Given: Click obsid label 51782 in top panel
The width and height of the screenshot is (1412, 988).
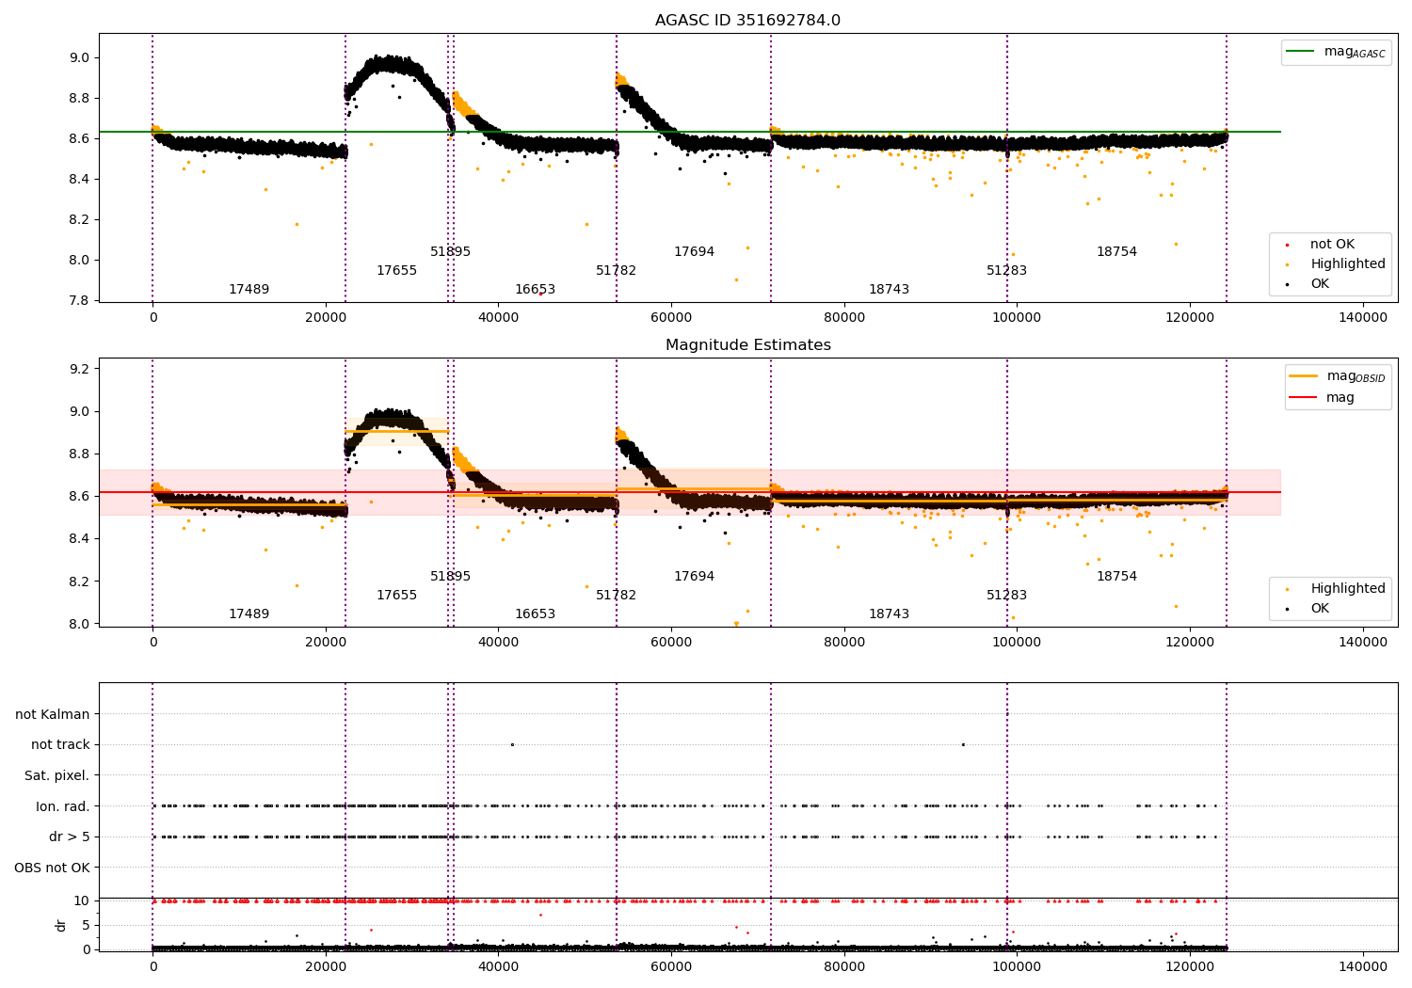Looking at the screenshot, I should pos(616,270).
